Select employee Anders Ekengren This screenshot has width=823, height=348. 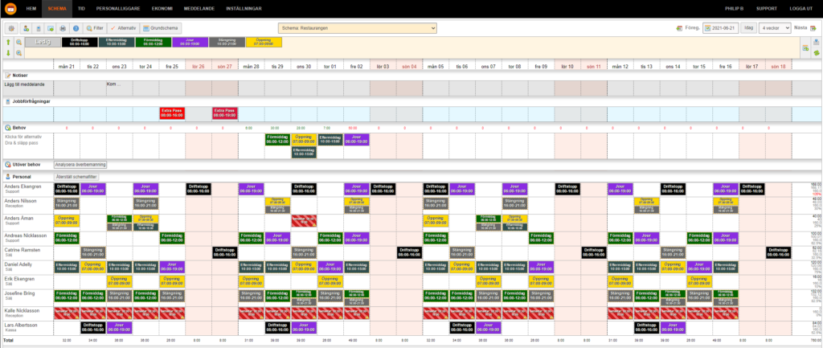coord(21,186)
